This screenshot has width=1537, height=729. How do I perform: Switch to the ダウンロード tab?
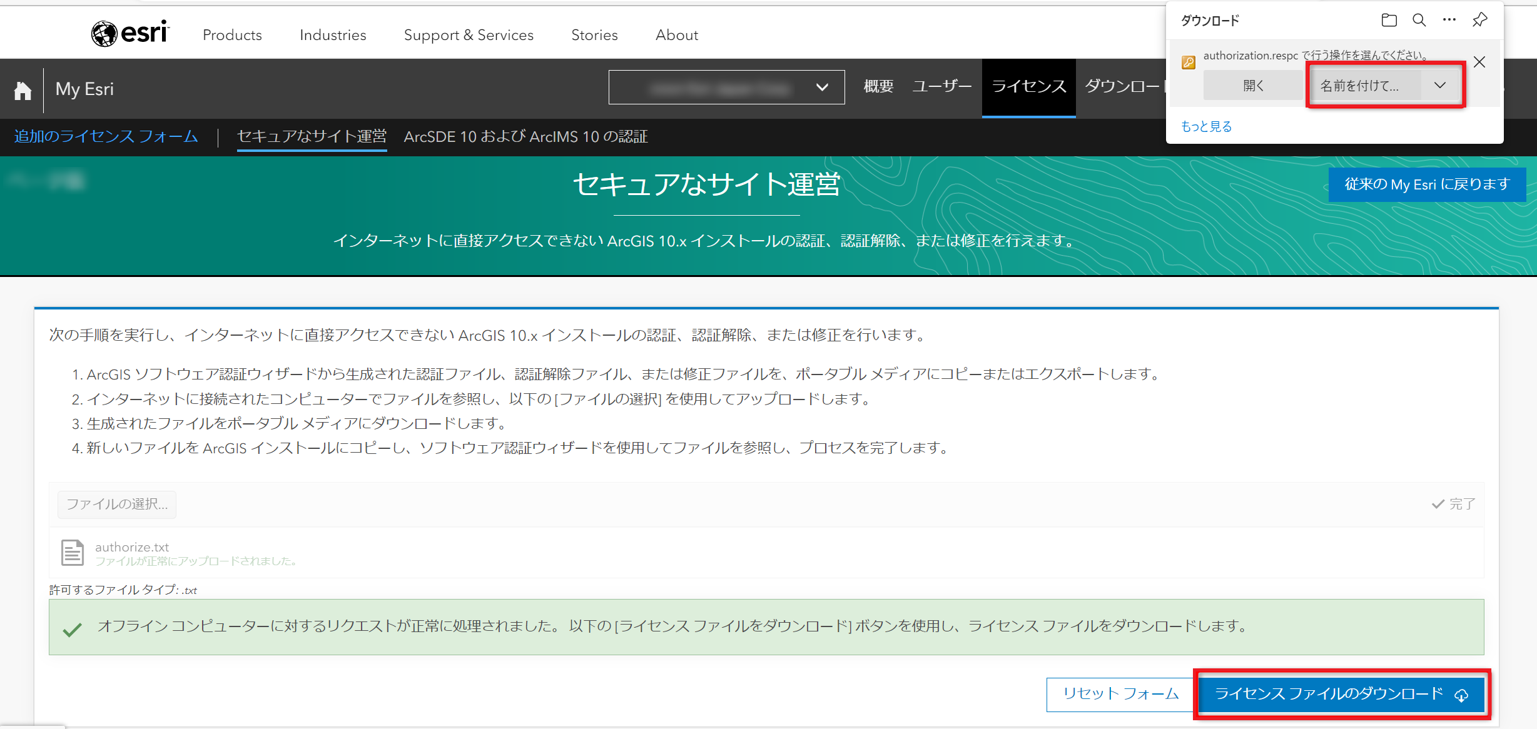1125,86
